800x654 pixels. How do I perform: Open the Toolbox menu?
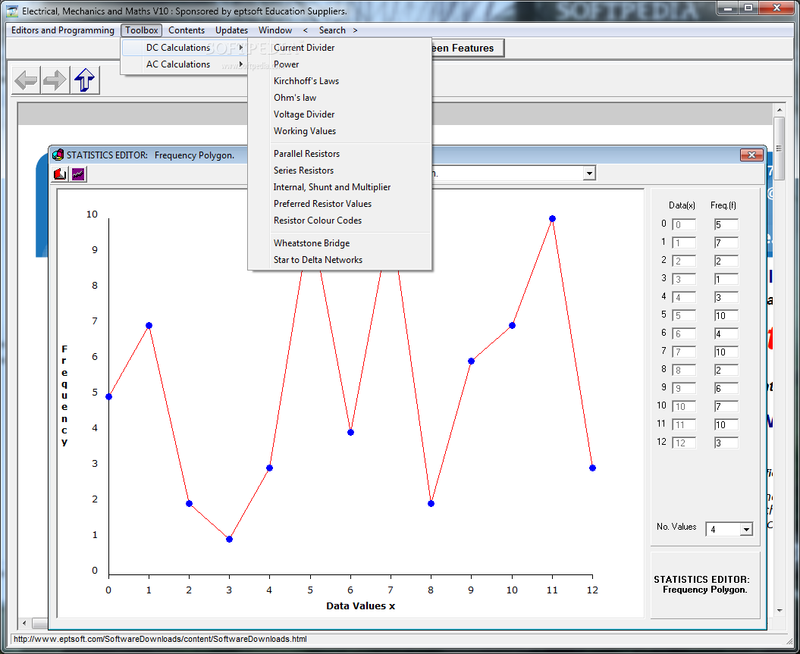coord(142,30)
